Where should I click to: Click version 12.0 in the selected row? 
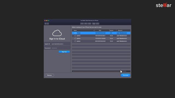coord(111,33)
